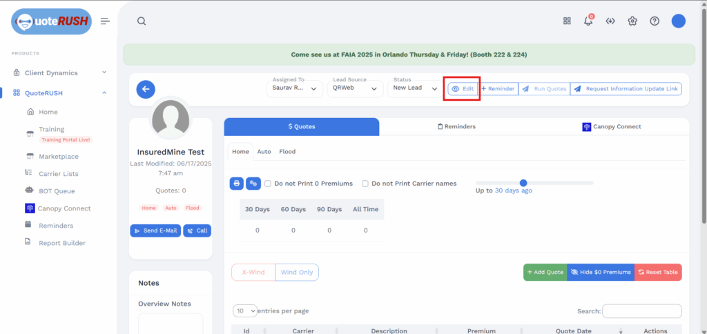Expand the Client Dynamics menu

pyautogui.click(x=59, y=72)
